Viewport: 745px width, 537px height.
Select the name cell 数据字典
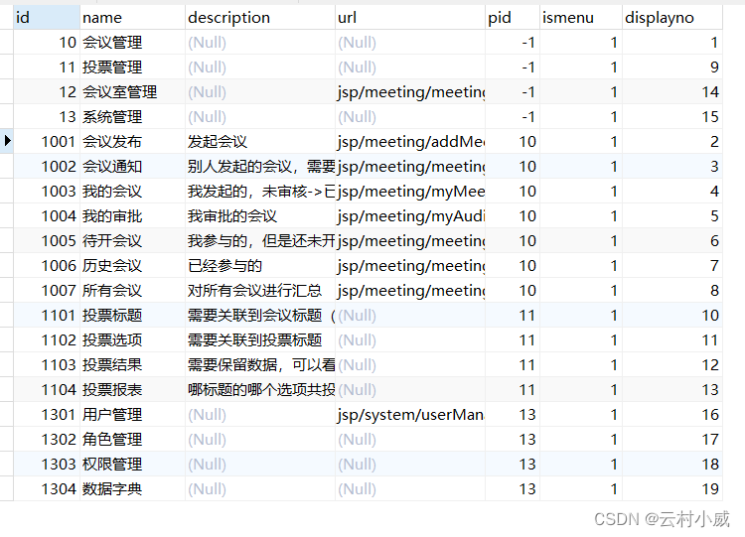132,488
